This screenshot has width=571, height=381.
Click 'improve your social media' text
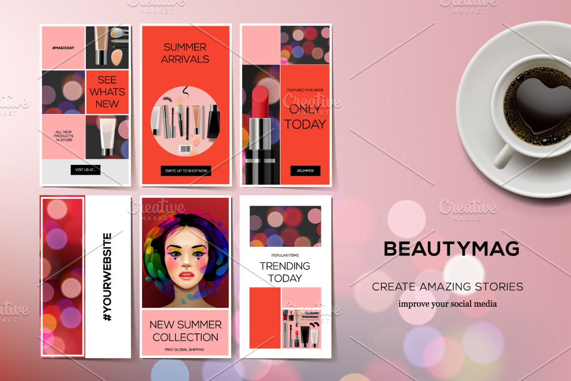point(447,303)
